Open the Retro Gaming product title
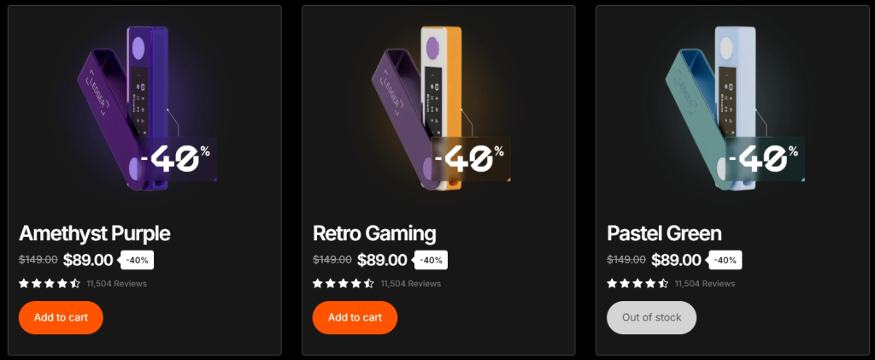The height and width of the screenshot is (360, 875). click(x=374, y=233)
